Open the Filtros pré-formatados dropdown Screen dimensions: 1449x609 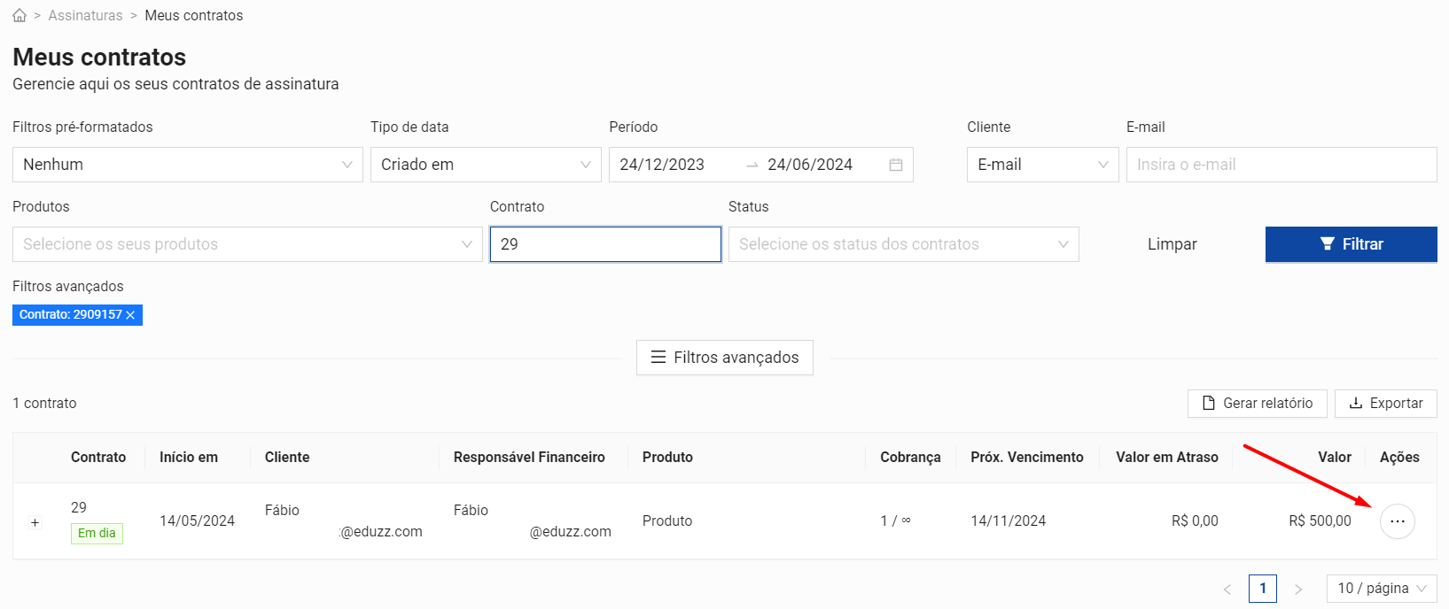pos(187,165)
